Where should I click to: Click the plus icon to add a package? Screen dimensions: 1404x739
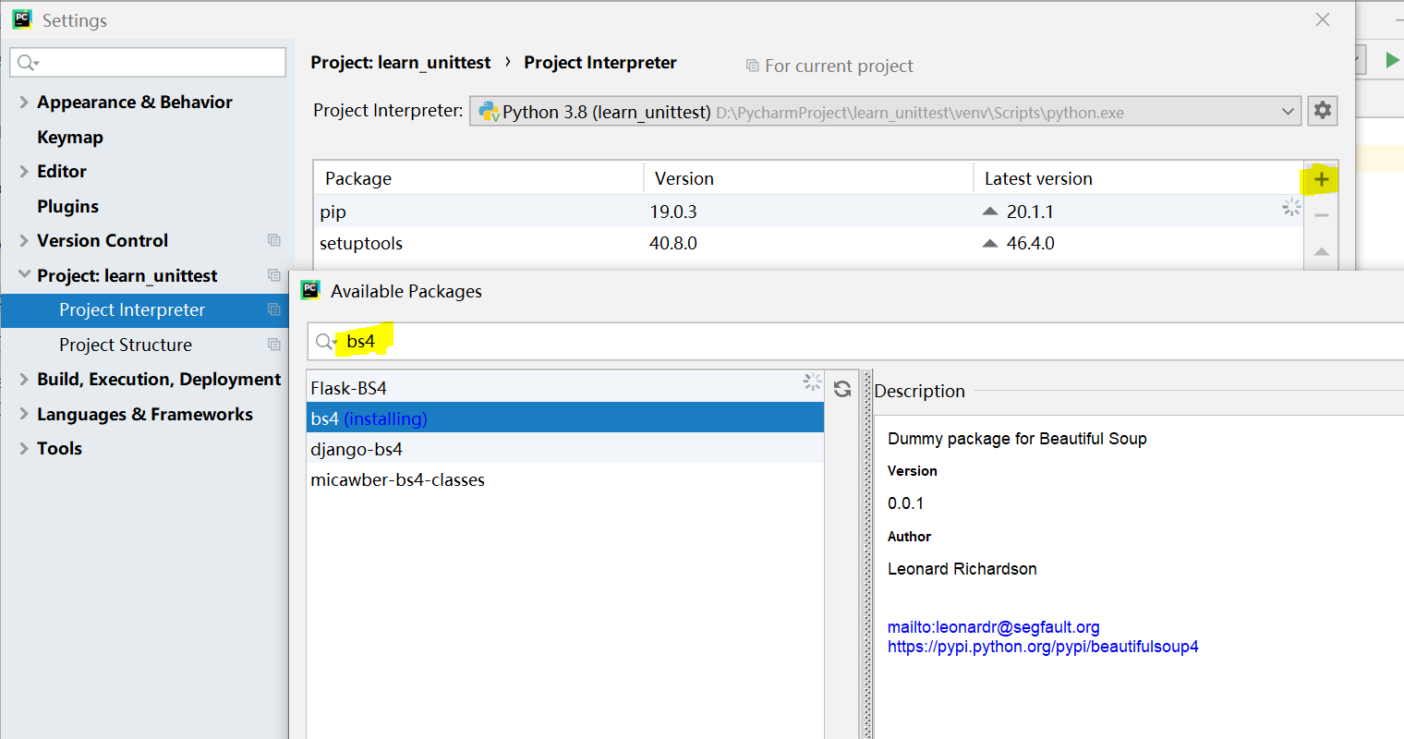point(1321,179)
